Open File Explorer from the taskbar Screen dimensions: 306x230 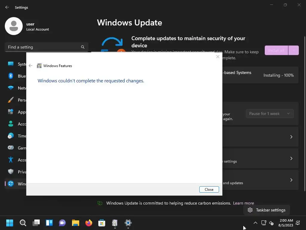coord(76,223)
